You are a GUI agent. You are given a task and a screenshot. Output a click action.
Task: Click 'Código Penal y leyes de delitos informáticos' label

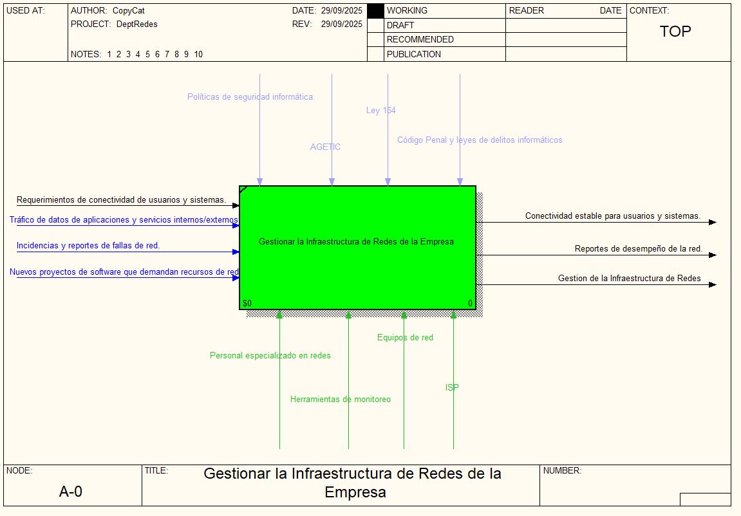480,140
